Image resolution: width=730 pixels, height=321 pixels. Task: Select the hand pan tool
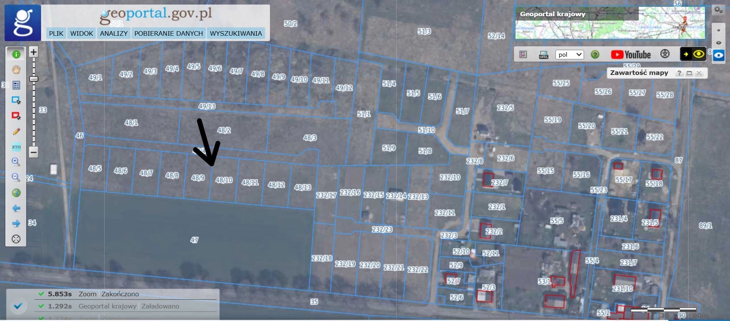coord(16,70)
